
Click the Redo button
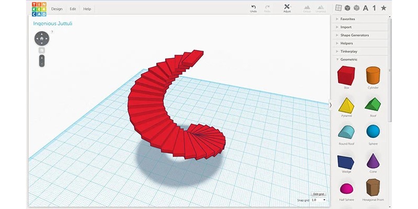pyautogui.click(x=267, y=9)
